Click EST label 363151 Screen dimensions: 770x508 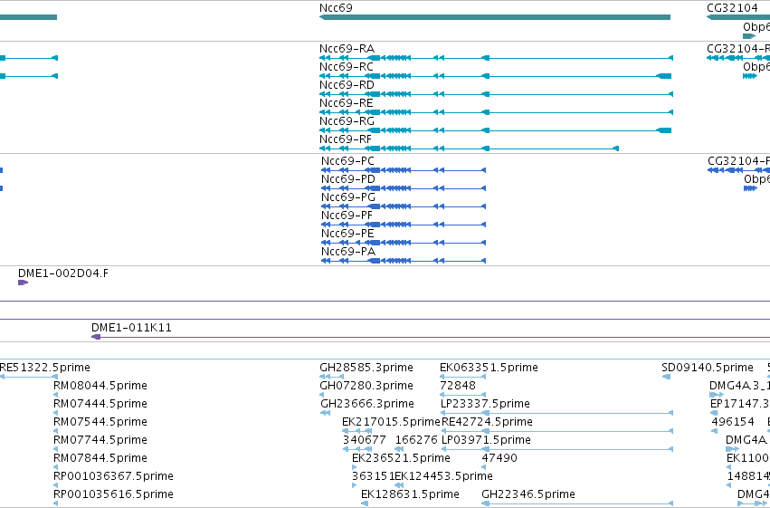(x=373, y=477)
